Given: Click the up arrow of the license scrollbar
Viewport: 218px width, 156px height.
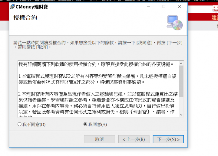Looking at the screenshot, I should [x=181, y=63].
